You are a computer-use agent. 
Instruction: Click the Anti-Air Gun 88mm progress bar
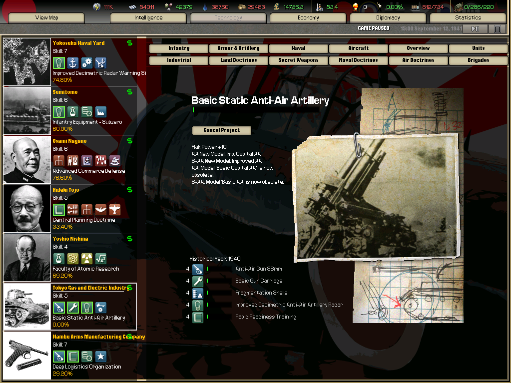click(207, 269)
